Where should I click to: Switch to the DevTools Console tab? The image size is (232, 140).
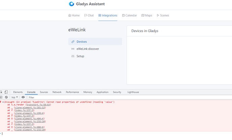(31, 92)
